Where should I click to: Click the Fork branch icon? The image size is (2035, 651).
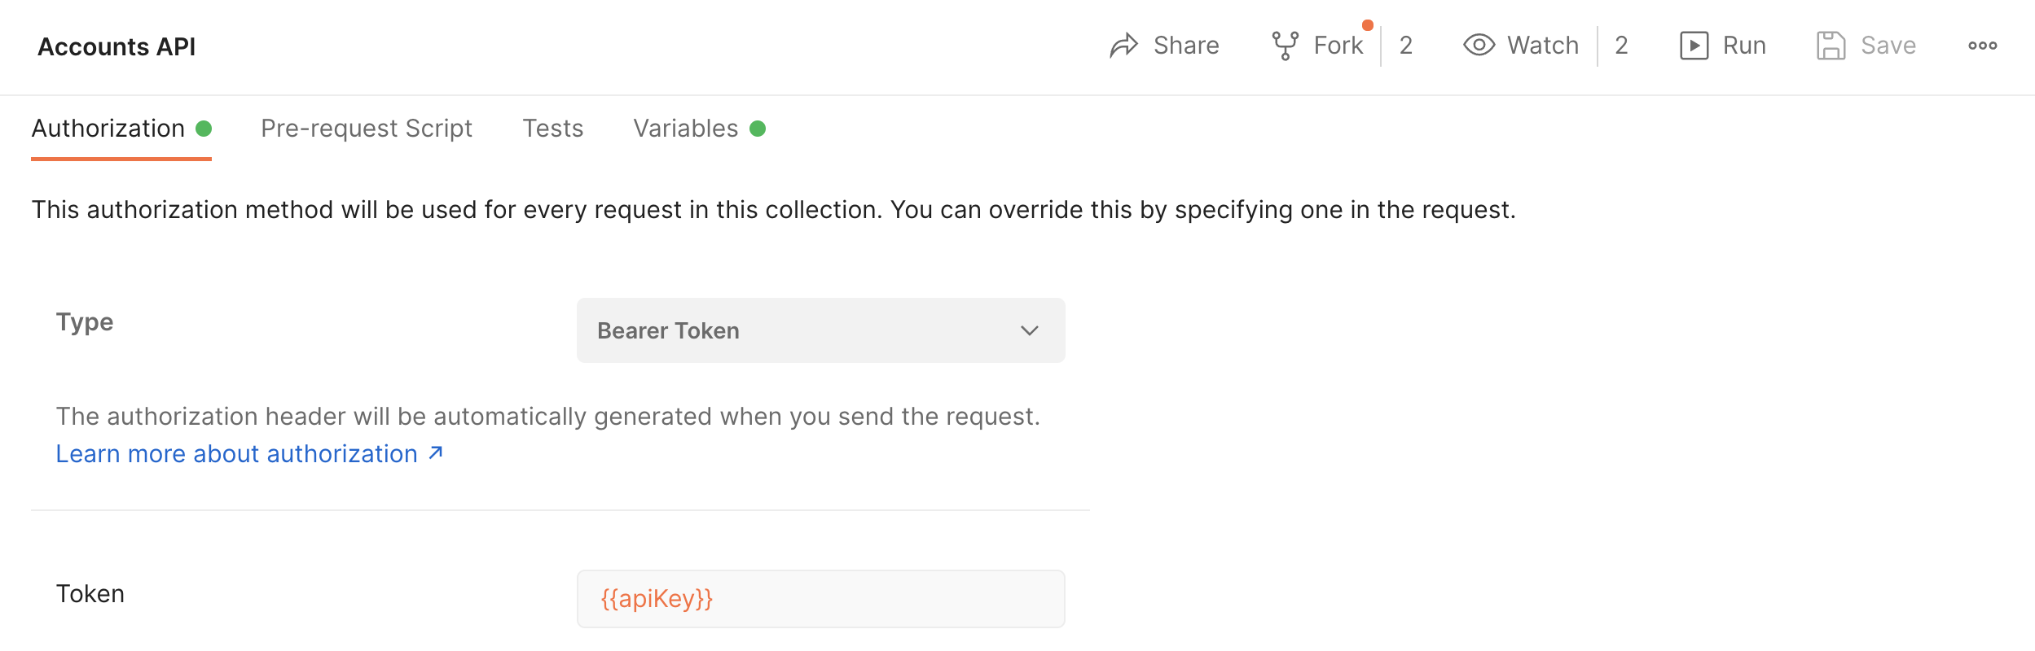pos(1286,46)
